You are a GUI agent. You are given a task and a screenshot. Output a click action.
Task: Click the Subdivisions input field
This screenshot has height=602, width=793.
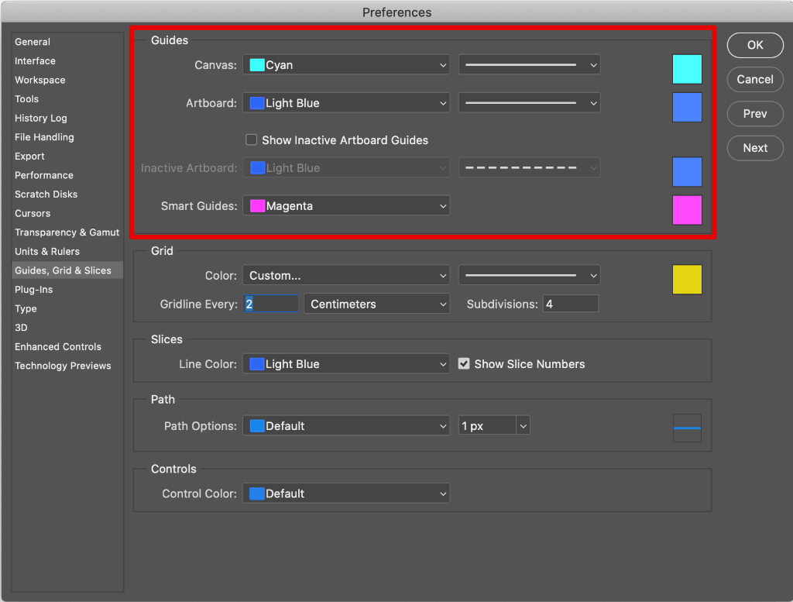[x=571, y=304]
